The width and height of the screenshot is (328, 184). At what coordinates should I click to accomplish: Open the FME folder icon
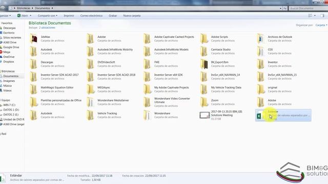[x=147, y=64]
